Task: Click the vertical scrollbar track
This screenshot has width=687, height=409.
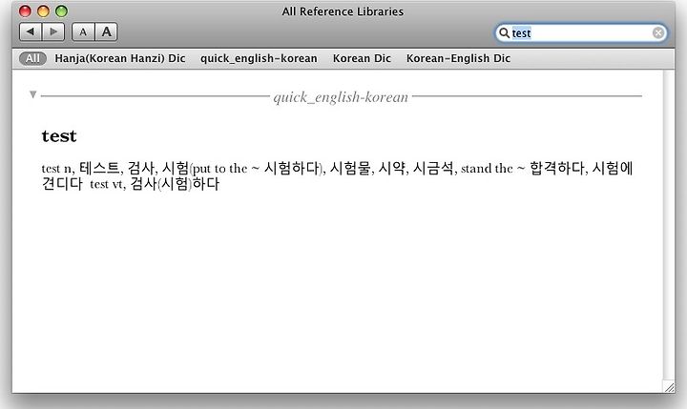Action: point(669,226)
